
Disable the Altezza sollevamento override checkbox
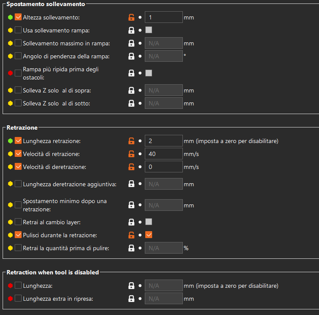pos(18,17)
